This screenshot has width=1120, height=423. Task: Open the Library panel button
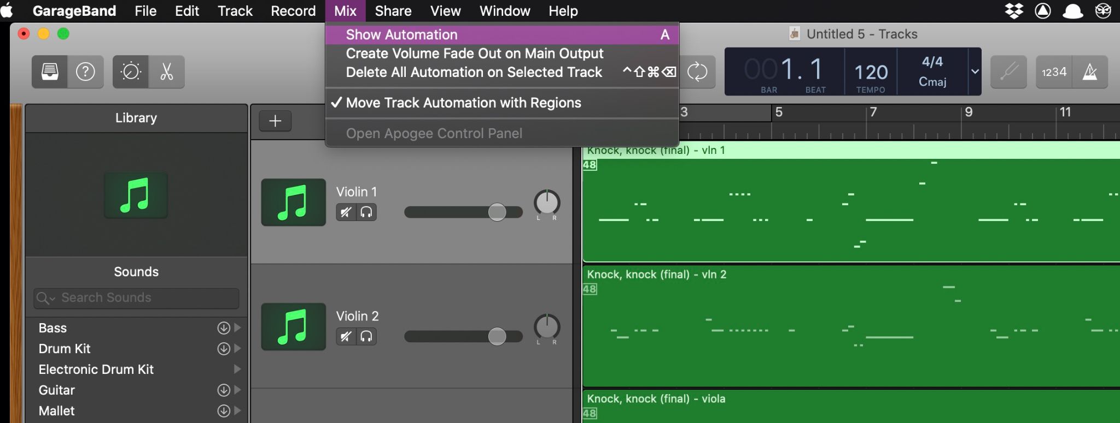(50, 72)
